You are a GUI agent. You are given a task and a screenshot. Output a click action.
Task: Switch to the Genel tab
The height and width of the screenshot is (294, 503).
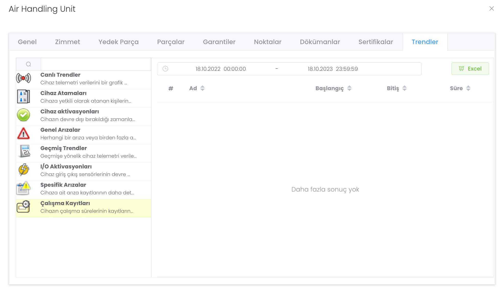coord(27,42)
